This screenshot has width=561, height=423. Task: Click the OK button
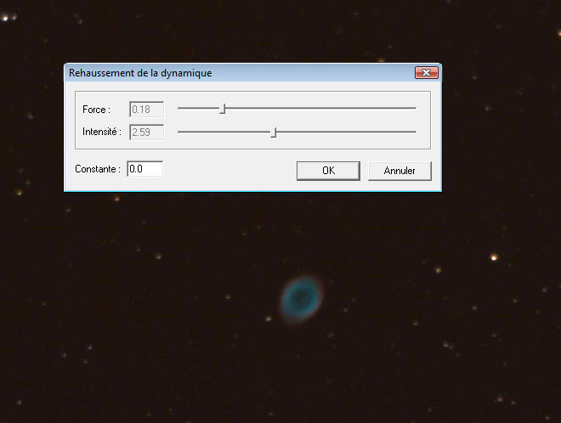click(x=328, y=171)
